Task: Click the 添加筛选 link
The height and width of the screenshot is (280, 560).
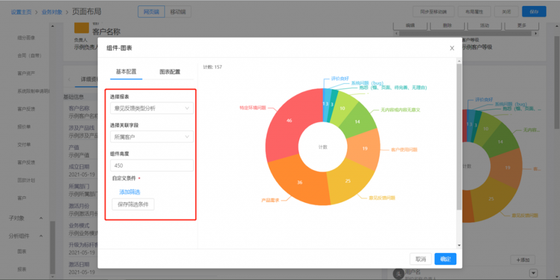Action: [130, 192]
